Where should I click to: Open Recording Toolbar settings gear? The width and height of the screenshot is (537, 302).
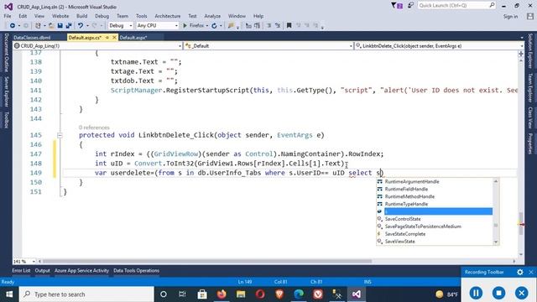point(520,272)
